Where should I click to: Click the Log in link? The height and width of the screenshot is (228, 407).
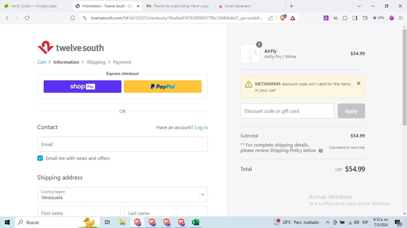(x=201, y=127)
